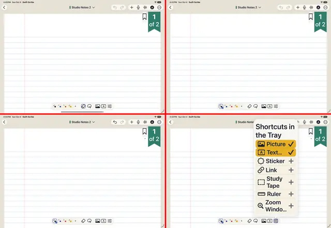331x228 pixels.
Task: Tap selected pen tool in top-right panel tray
Action: click(x=221, y=106)
